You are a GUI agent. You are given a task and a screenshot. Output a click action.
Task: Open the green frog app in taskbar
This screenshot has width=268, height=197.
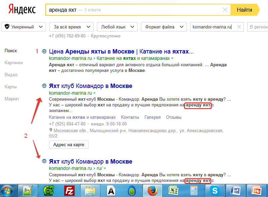[x=49, y=191]
